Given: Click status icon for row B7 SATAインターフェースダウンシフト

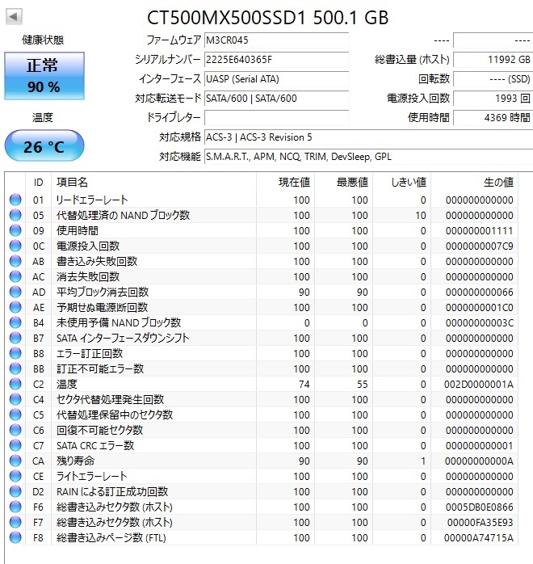Looking at the screenshot, I should [x=15, y=338].
